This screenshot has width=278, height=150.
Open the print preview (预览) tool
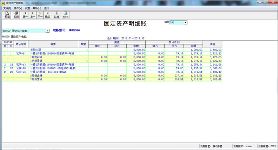(7, 15)
